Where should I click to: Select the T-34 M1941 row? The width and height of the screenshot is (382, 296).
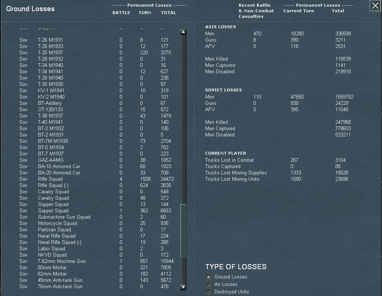[50, 71]
